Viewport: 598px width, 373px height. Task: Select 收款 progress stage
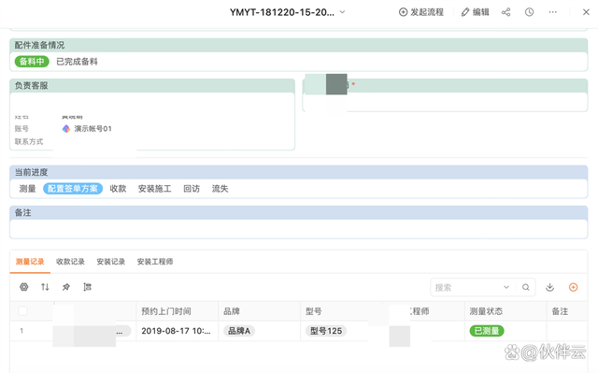(x=118, y=189)
